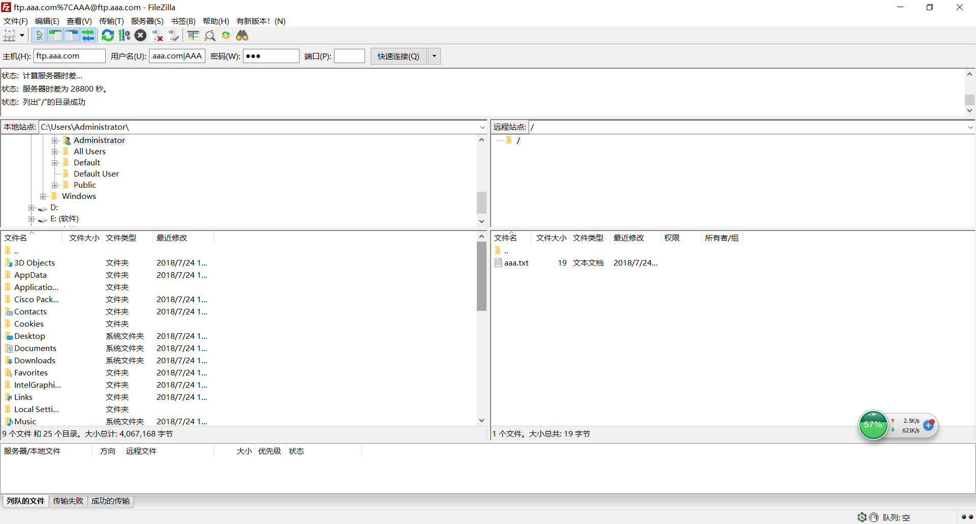Select the Contacts folder icon
This screenshot has height=524, width=976.
[8, 312]
